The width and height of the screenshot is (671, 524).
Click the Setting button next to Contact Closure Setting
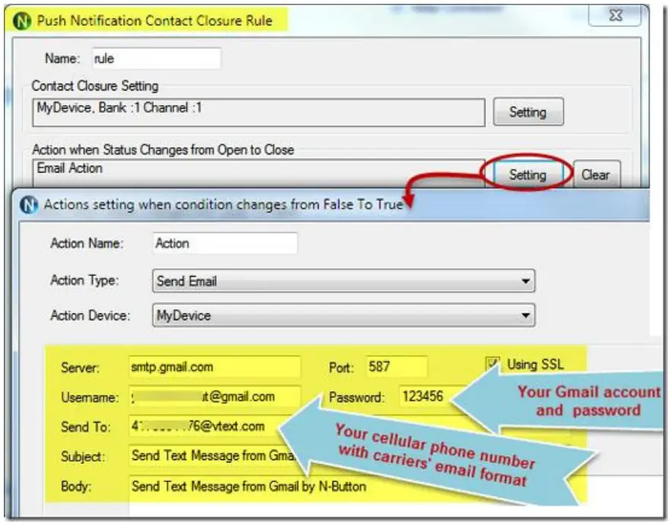(x=529, y=111)
